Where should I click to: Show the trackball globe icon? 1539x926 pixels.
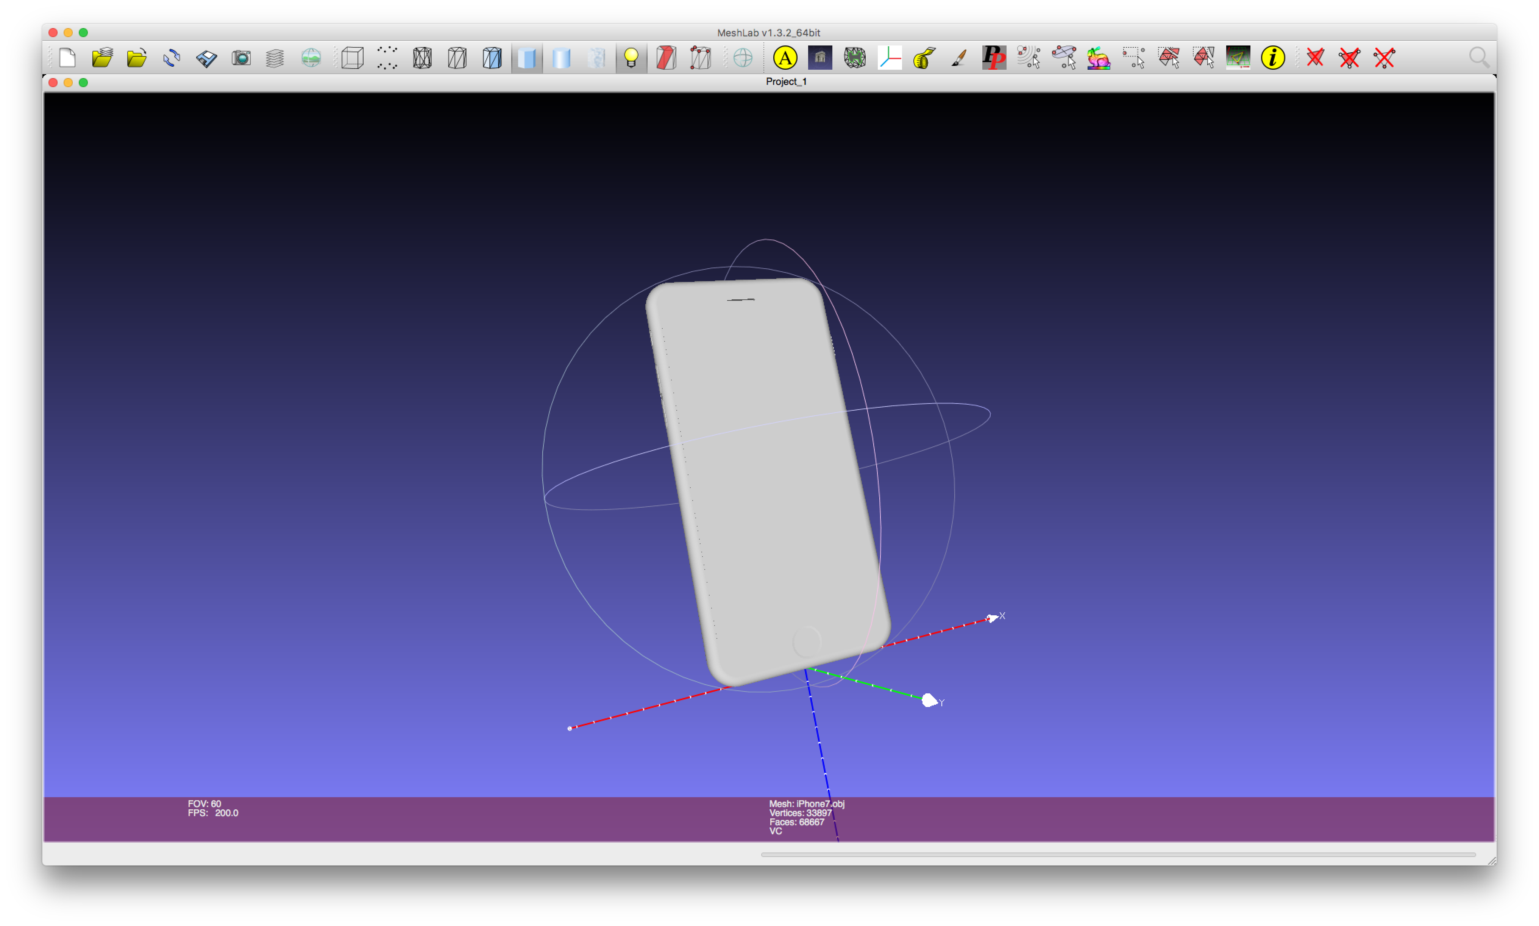click(743, 58)
